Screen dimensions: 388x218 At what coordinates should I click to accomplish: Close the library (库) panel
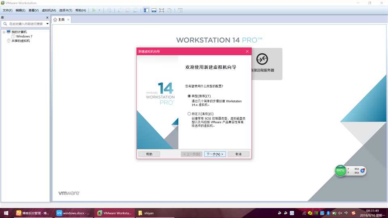pos(47,17)
